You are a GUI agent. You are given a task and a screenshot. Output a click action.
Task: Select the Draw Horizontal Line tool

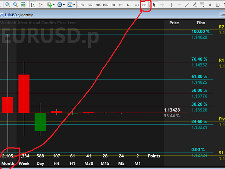pos(179,5)
